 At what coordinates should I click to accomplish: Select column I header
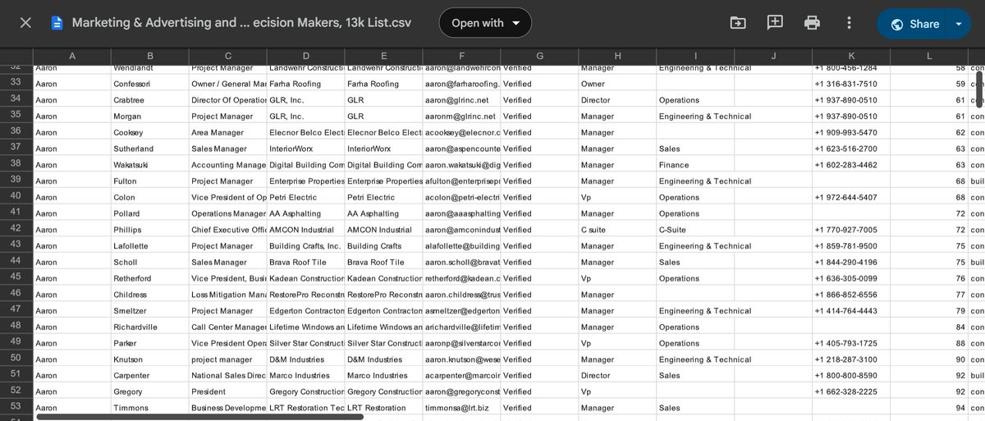695,56
